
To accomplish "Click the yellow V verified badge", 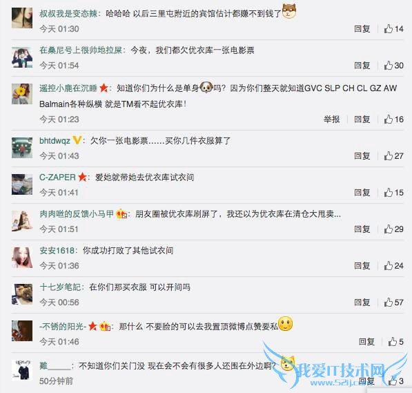I will pyautogui.click(x=77, y=140).
